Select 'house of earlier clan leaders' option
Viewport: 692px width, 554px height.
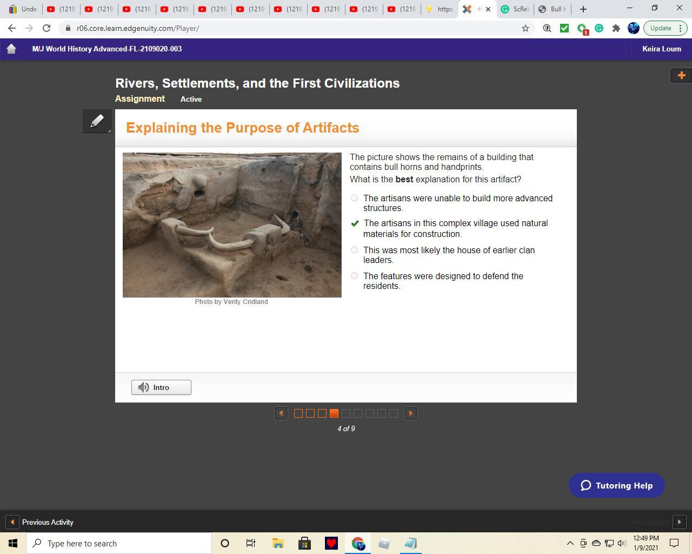tap(354, 250)
